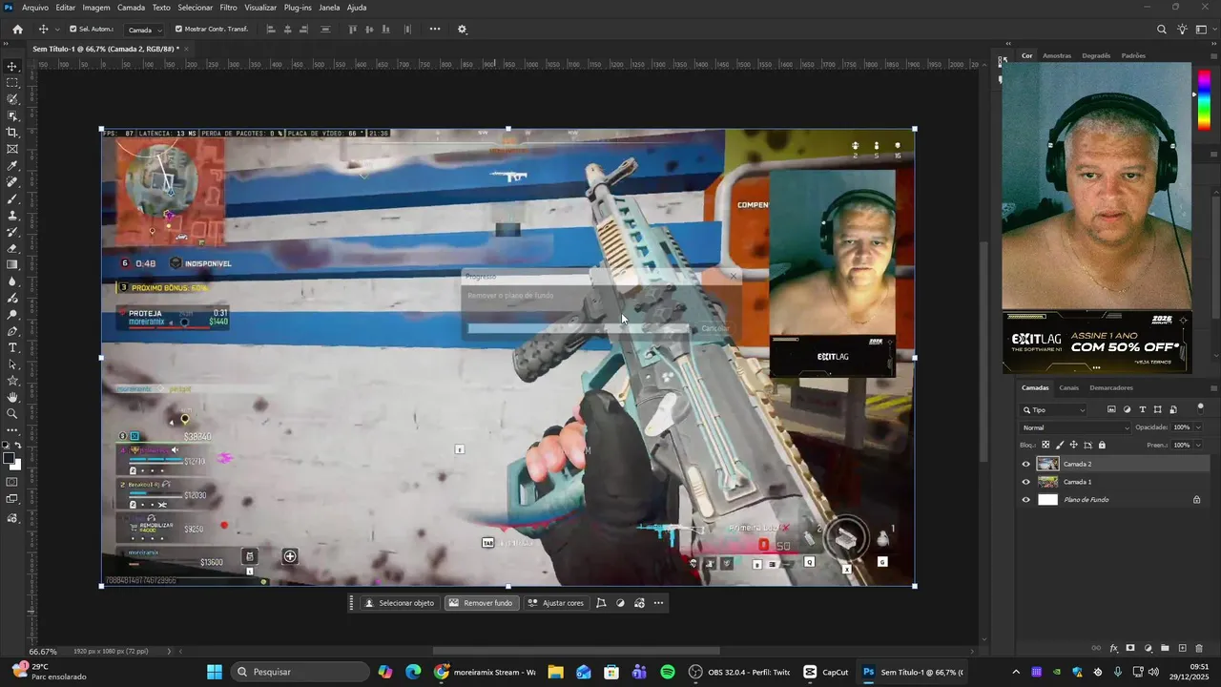Switch to the Canais tab

click(1069, 387)
